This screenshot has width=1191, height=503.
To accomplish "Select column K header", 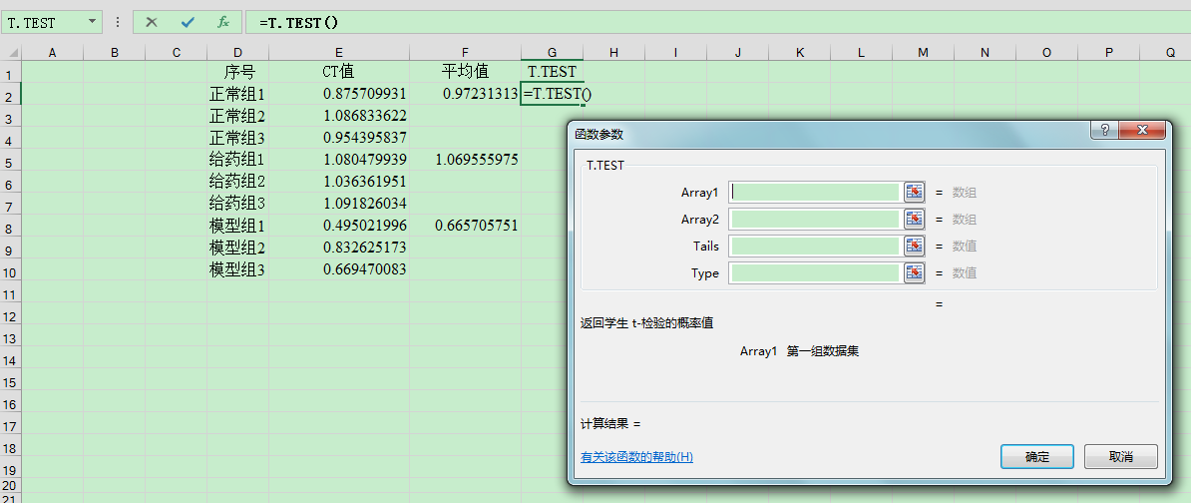I will 800,52.
